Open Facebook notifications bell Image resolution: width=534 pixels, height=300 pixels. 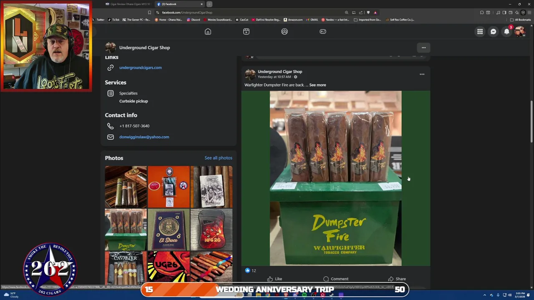pyautogui.click(x=507, y=32)
